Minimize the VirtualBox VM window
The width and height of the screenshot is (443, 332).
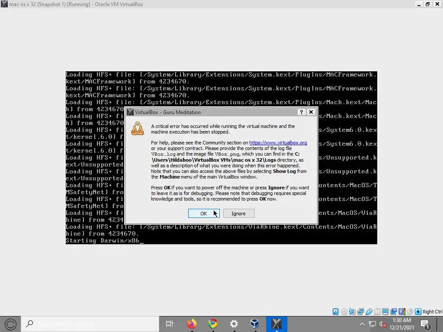click(x=419, y=4)
